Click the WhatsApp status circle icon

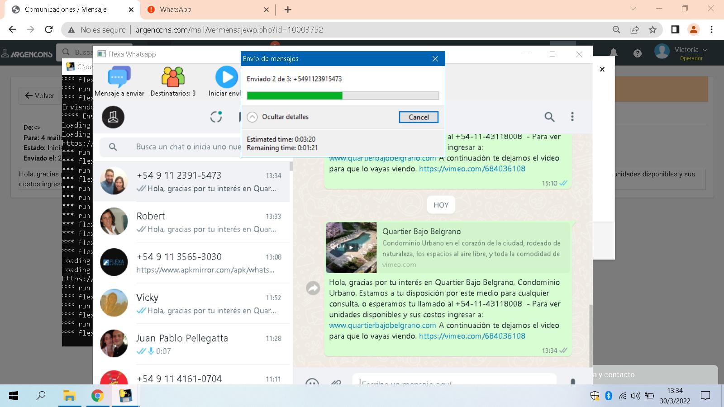click(216, 117)
